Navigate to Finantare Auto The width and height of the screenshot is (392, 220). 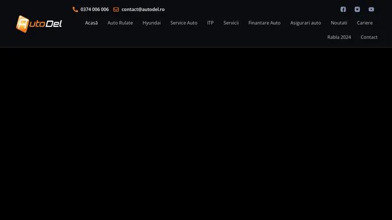pyautogui.click(x=264, y=23)
